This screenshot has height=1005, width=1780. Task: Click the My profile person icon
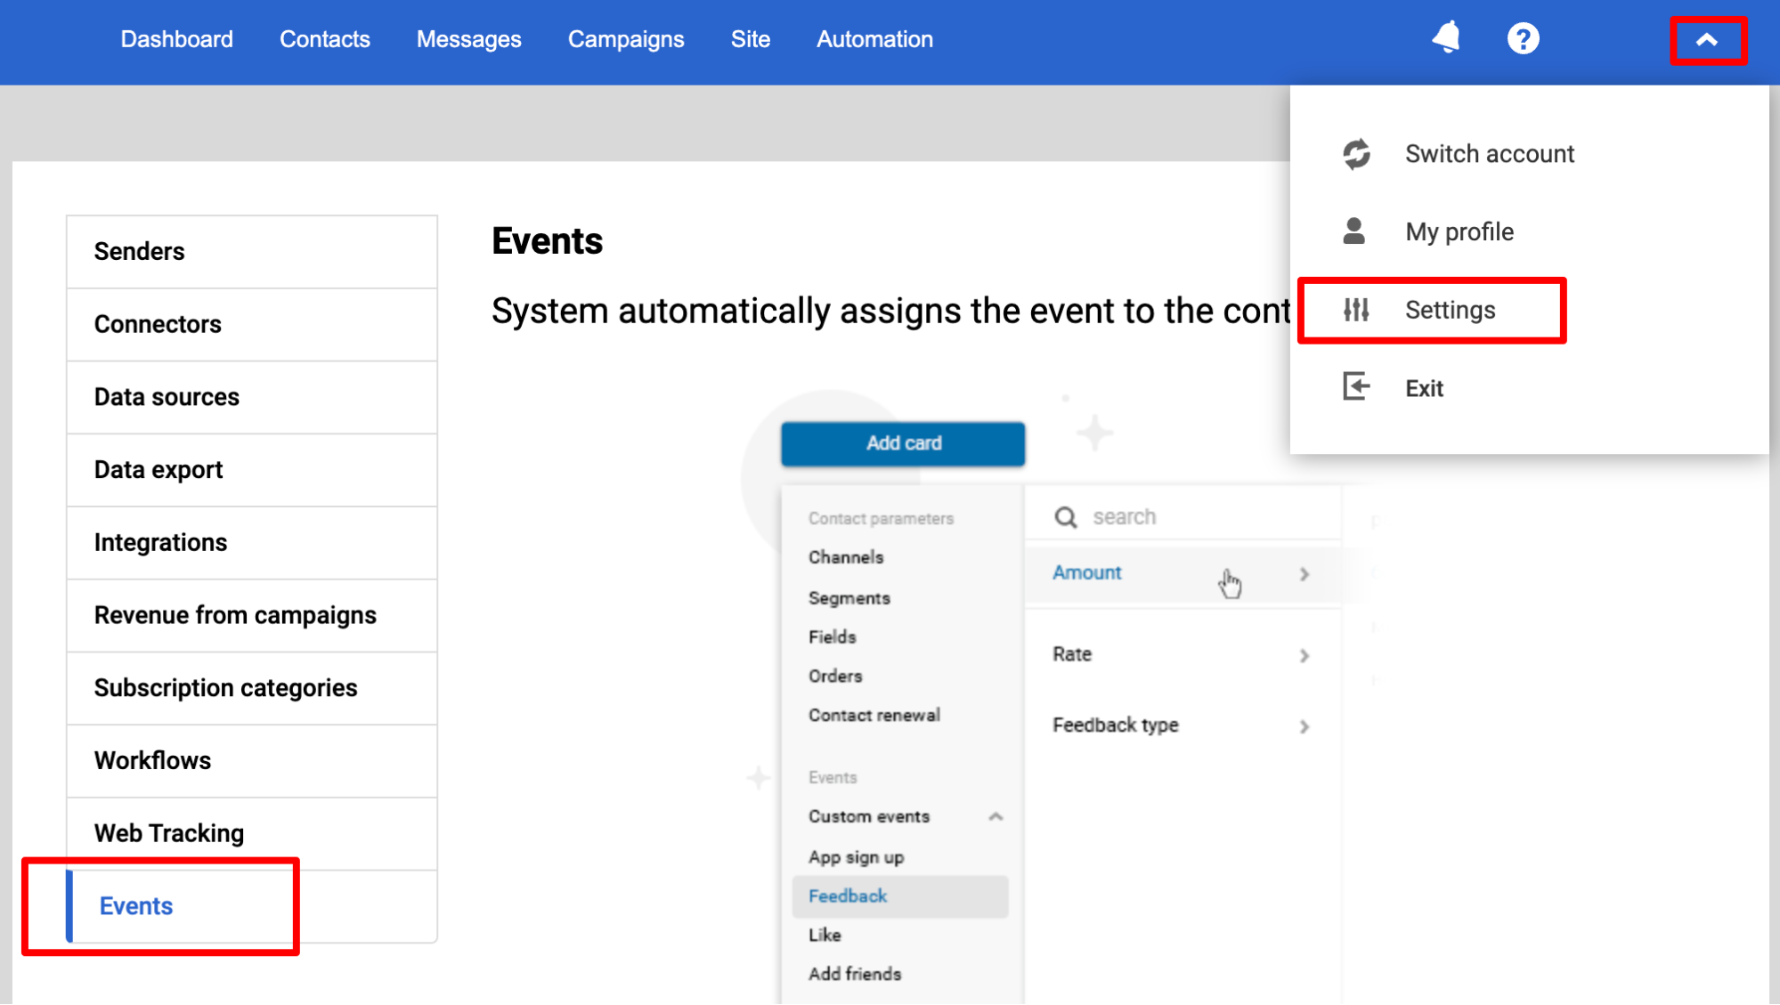pos(1353,231)
